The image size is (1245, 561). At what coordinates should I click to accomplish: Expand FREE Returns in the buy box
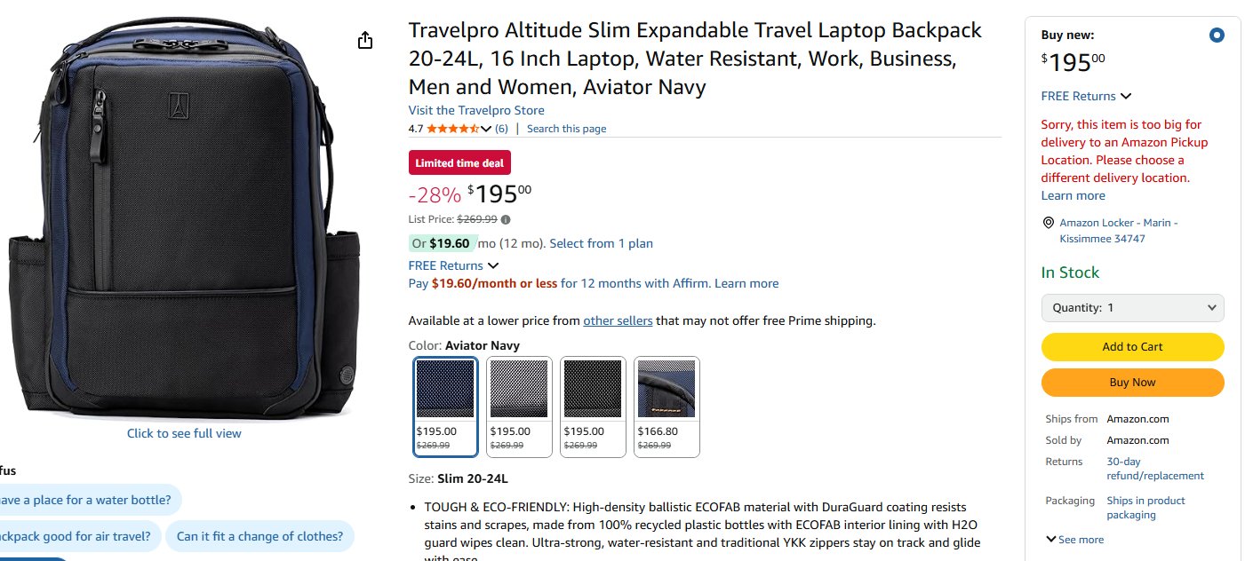1086,96
